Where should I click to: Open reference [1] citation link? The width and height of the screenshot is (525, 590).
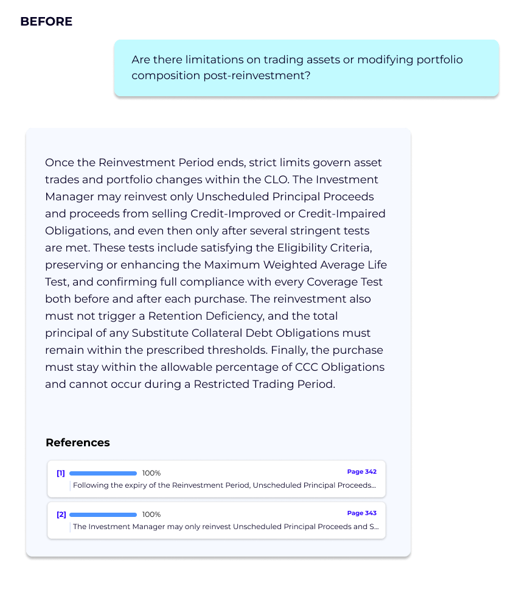(61, 473)
